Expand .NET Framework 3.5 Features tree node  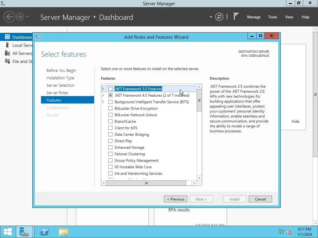click(x=103, y=89)
